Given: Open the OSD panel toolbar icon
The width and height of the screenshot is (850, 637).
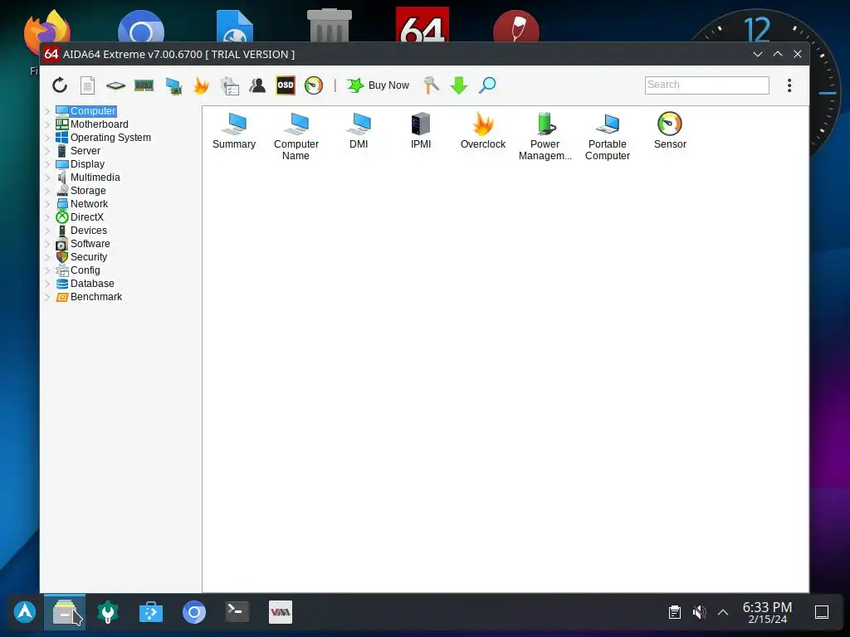Looking at the screenshot, I should click(286, 85).
